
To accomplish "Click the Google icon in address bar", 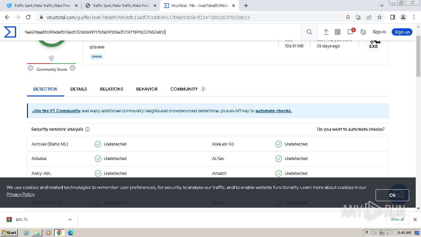I will (x=348, y=17).
